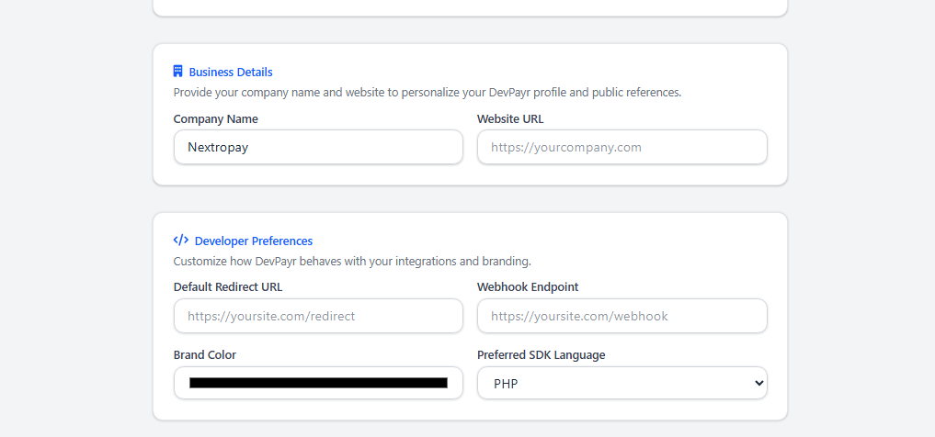Viewport: 935px width, 437px height.
Task: Click the building icon beside Business Details
Action: (178, 72)
